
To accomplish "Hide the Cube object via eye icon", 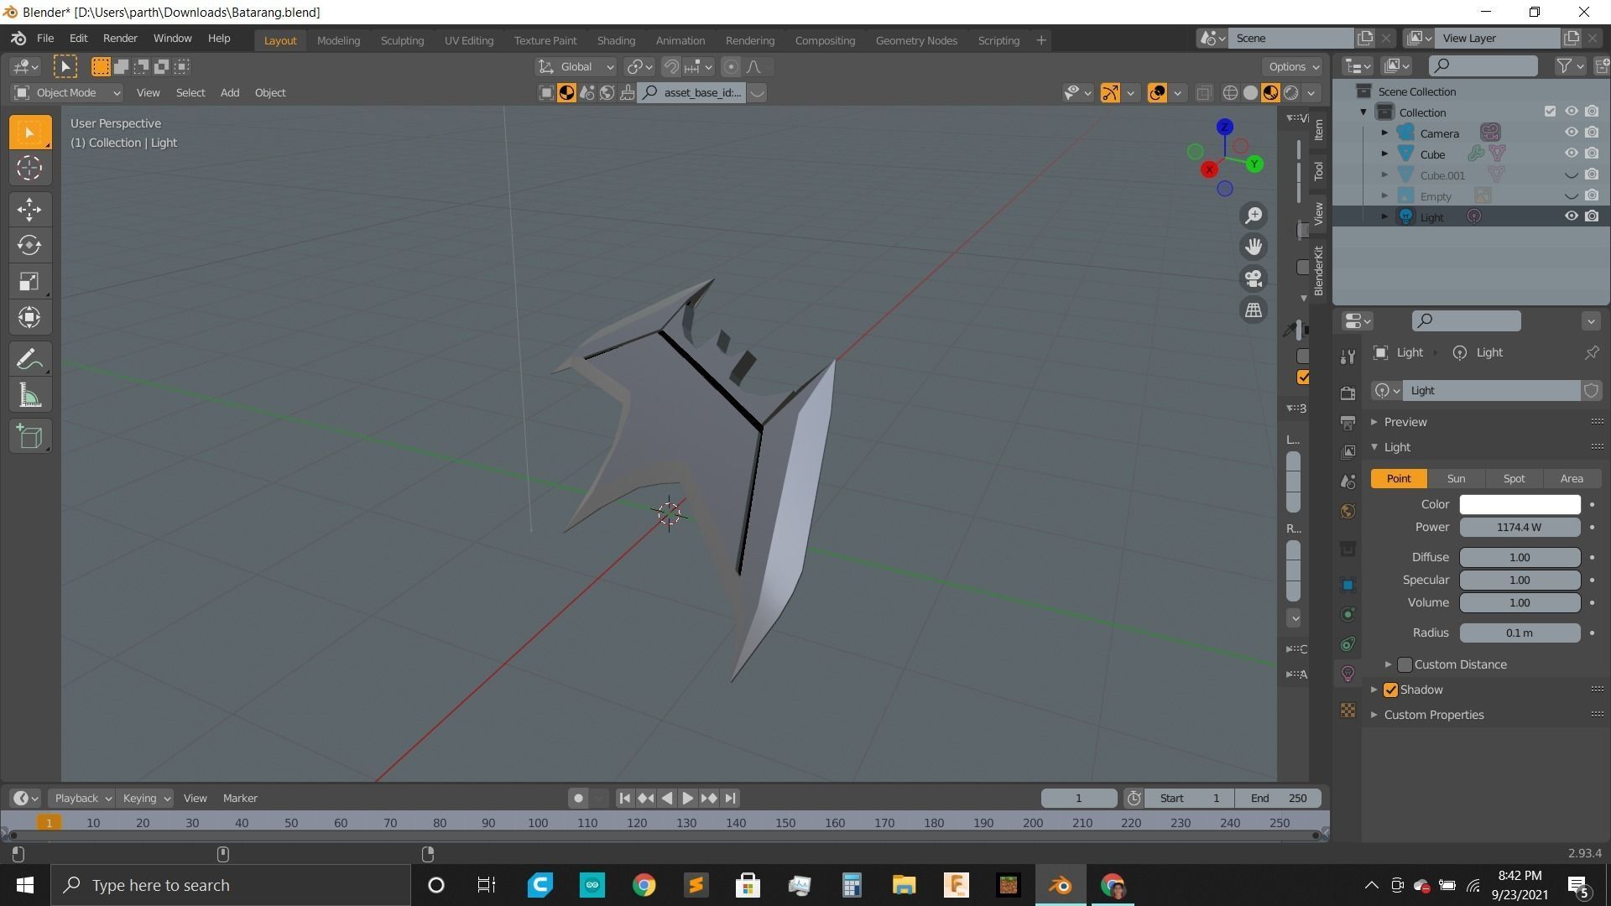I will tap(1572, 154).
